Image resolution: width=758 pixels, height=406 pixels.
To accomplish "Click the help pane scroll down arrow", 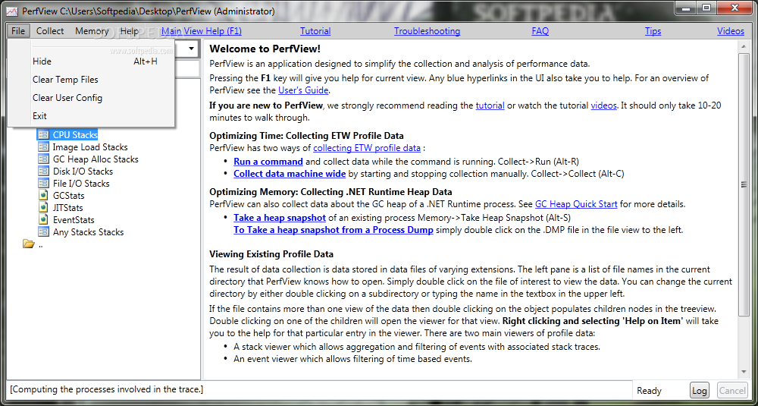I will pos(744,372).
